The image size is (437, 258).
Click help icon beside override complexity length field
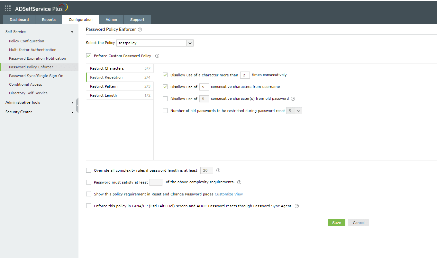pyautogui.click(x=218, y=170)
